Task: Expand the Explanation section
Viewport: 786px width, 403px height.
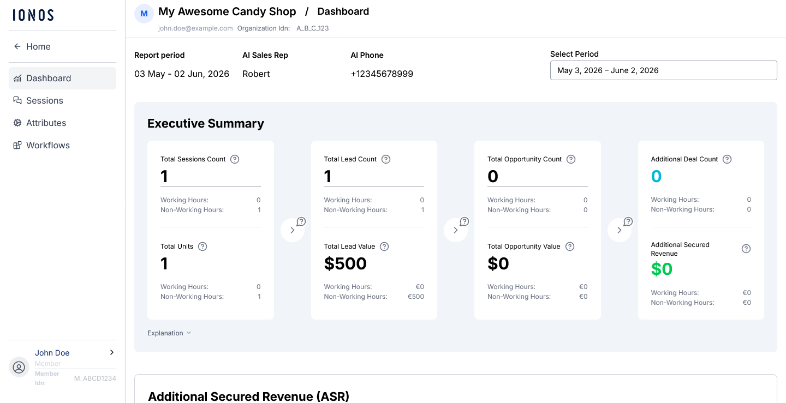Action: 169,333
